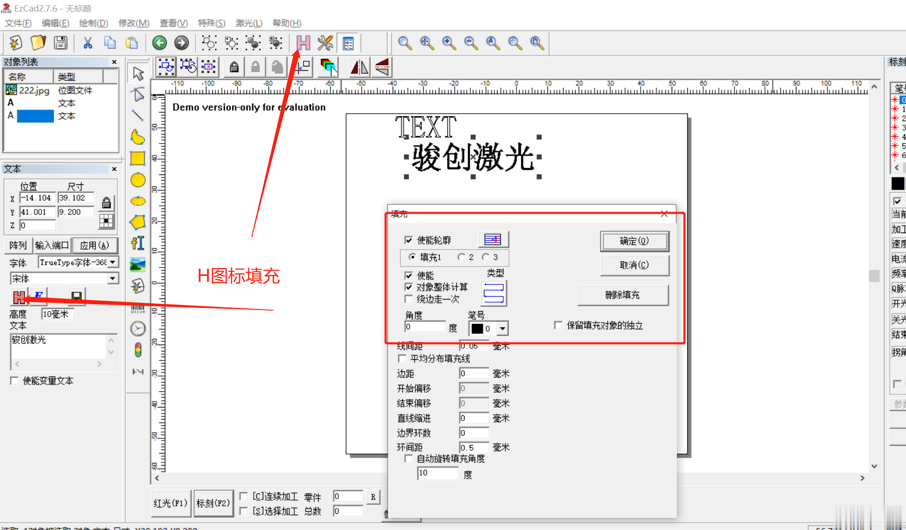
Task: Undo with the green left arrow
Action: coord(159,42)
